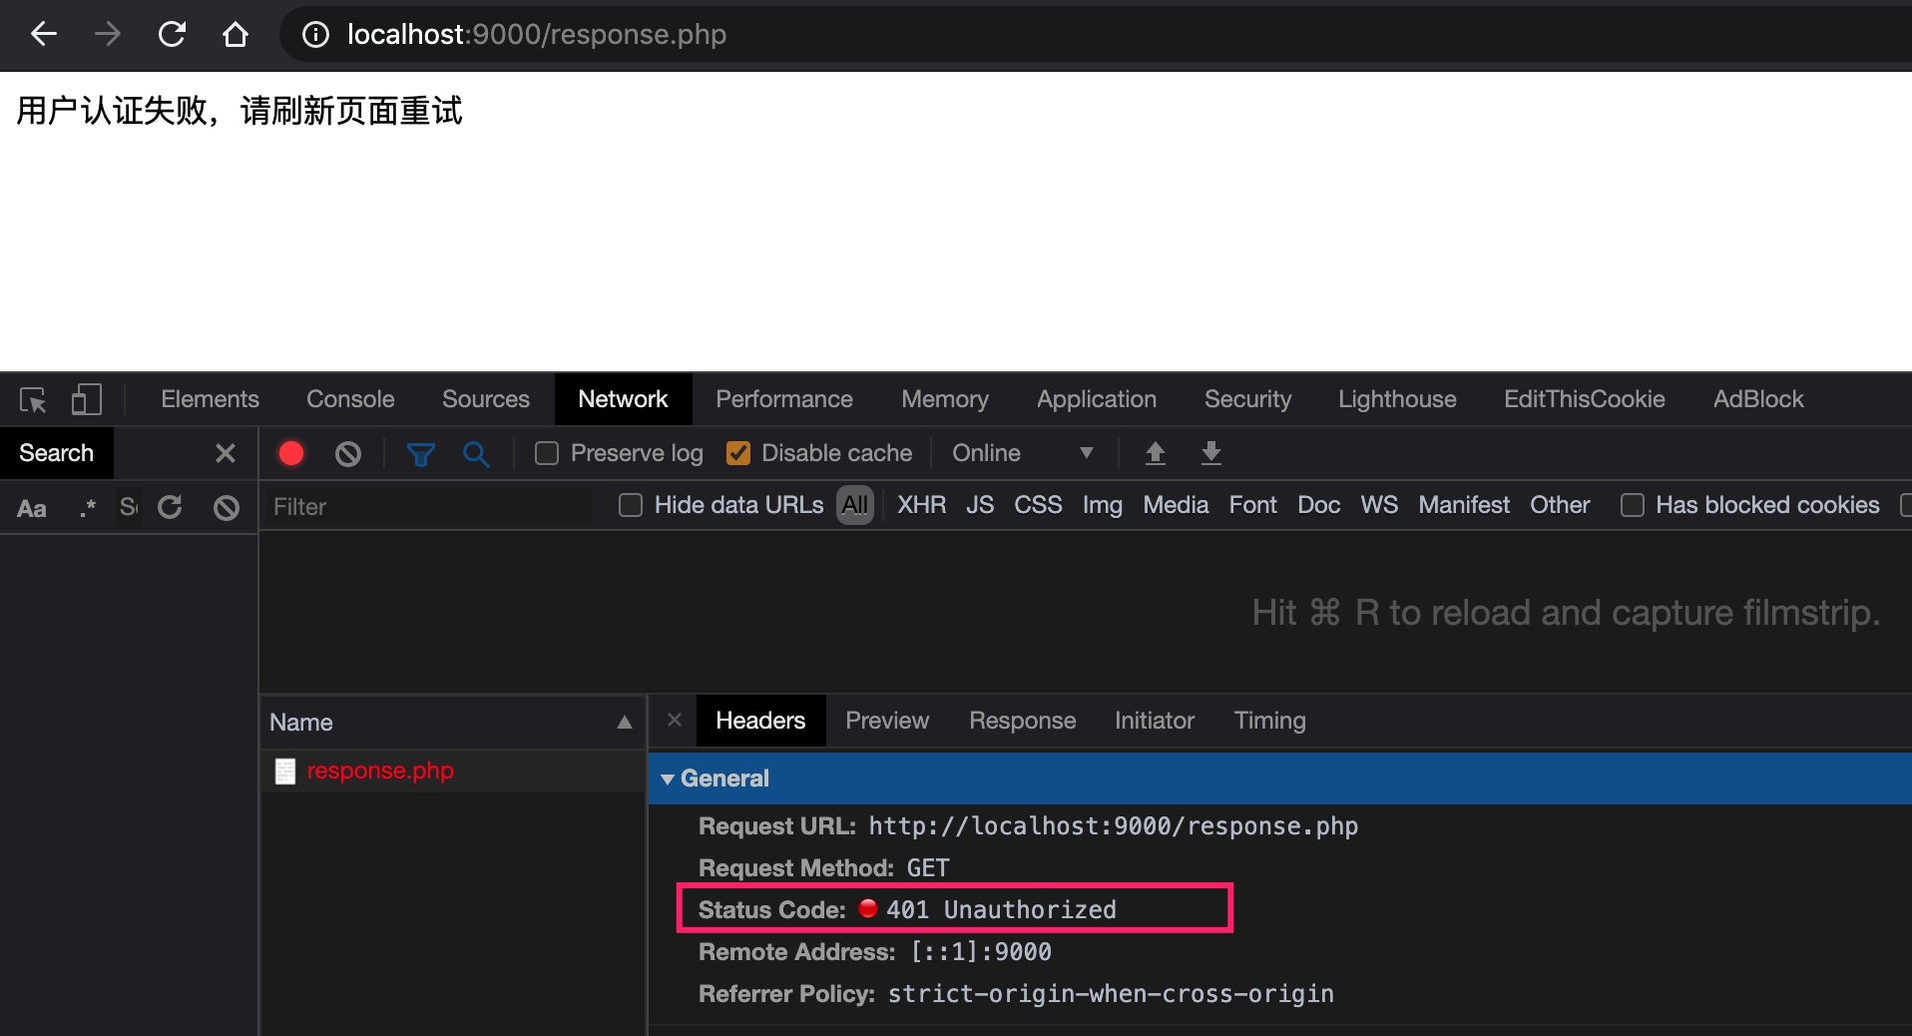
Task: Select the response.php request row
Action: click(453, 771)
